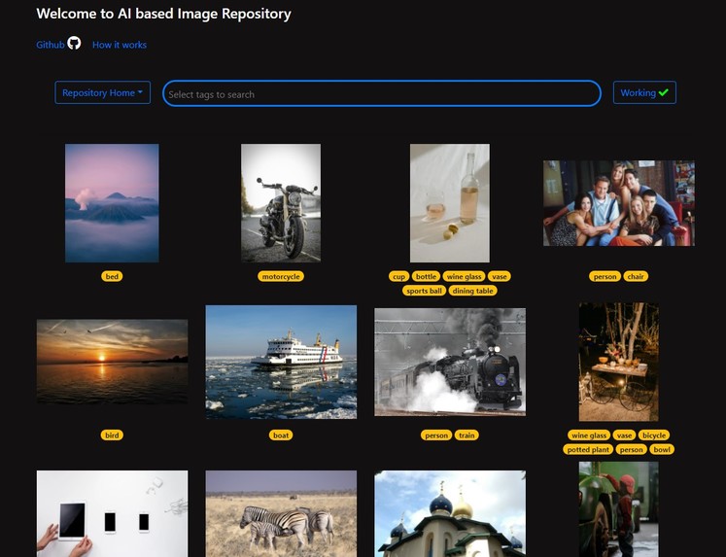The height and width of the screenshot is (557, 726).
Task: Open the wine bottle photo thumbnail
Action: 450,203
